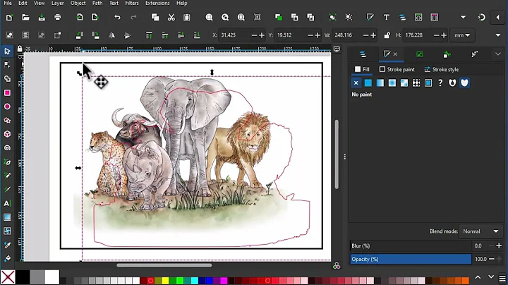Open the File menu
The image size is (508, 285).
pyautogui.click(x=8, y=4)
